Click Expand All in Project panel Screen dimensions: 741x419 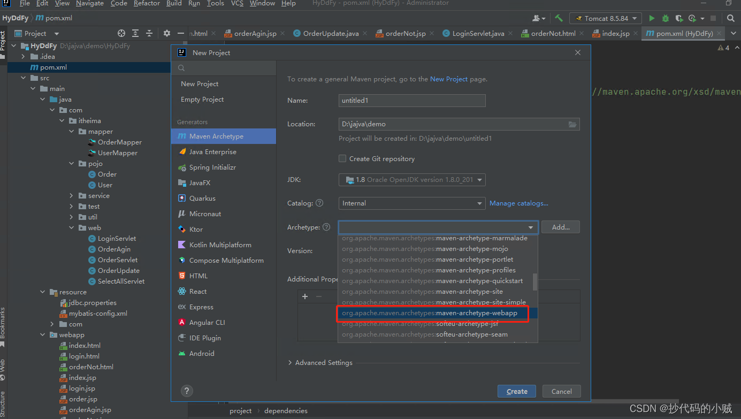[135, 33]
